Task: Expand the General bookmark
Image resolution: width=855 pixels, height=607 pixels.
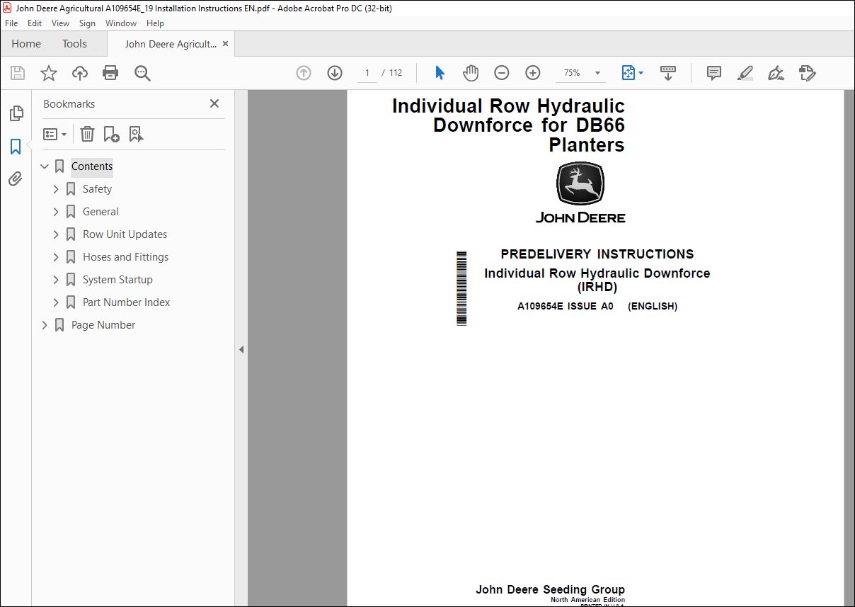Action: [x=56, y=212]
